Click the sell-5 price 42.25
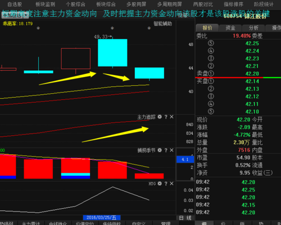Viewport: 281px width, 225px height. [252, 43]
